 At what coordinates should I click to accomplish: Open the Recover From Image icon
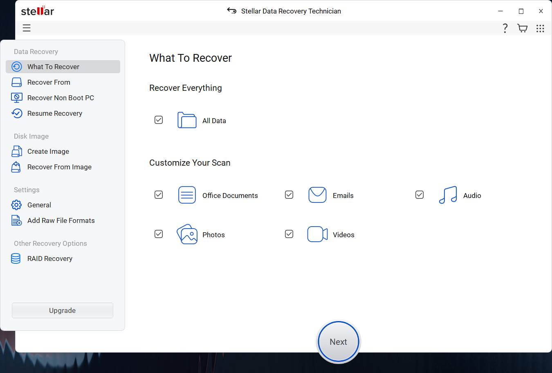pos(16,167)
